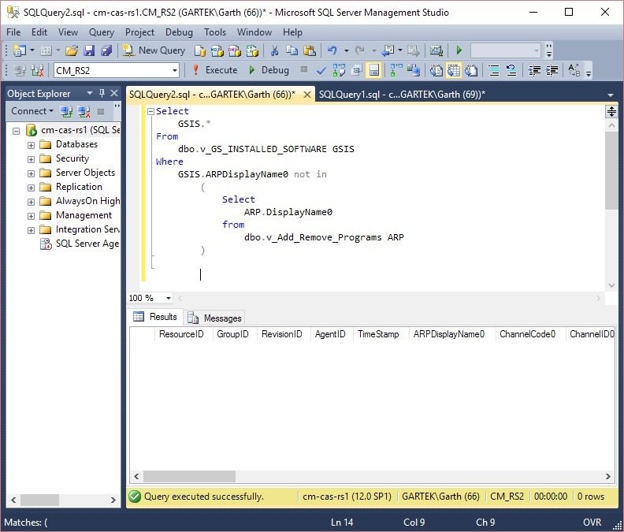This screenshot has height=532, width=624.
Task: Toggle Object Explorer pin auto-hide
Action: click(102, 93)
